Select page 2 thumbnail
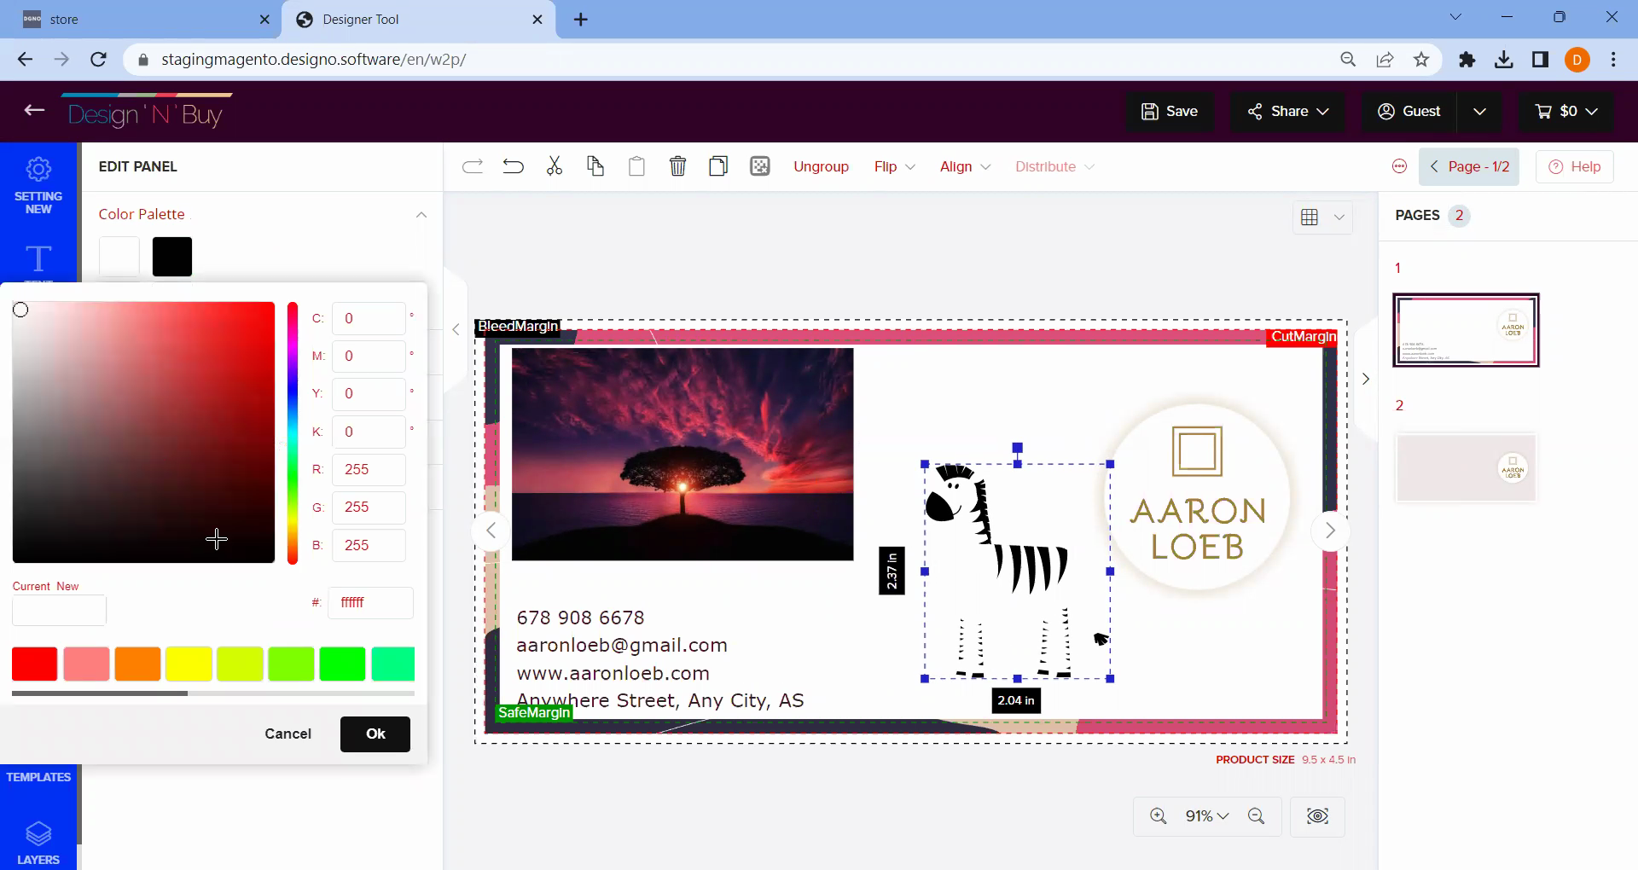The height and width of the screenshot is (870, 1638). (1465, 468)
